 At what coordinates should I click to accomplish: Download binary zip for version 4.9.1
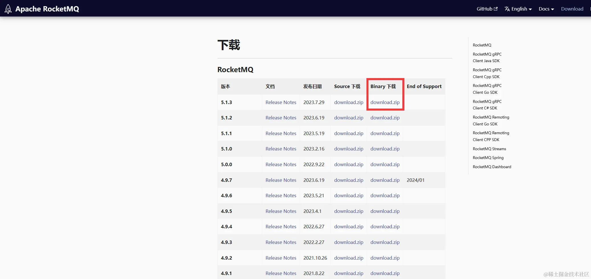click(x=385, y=273)
